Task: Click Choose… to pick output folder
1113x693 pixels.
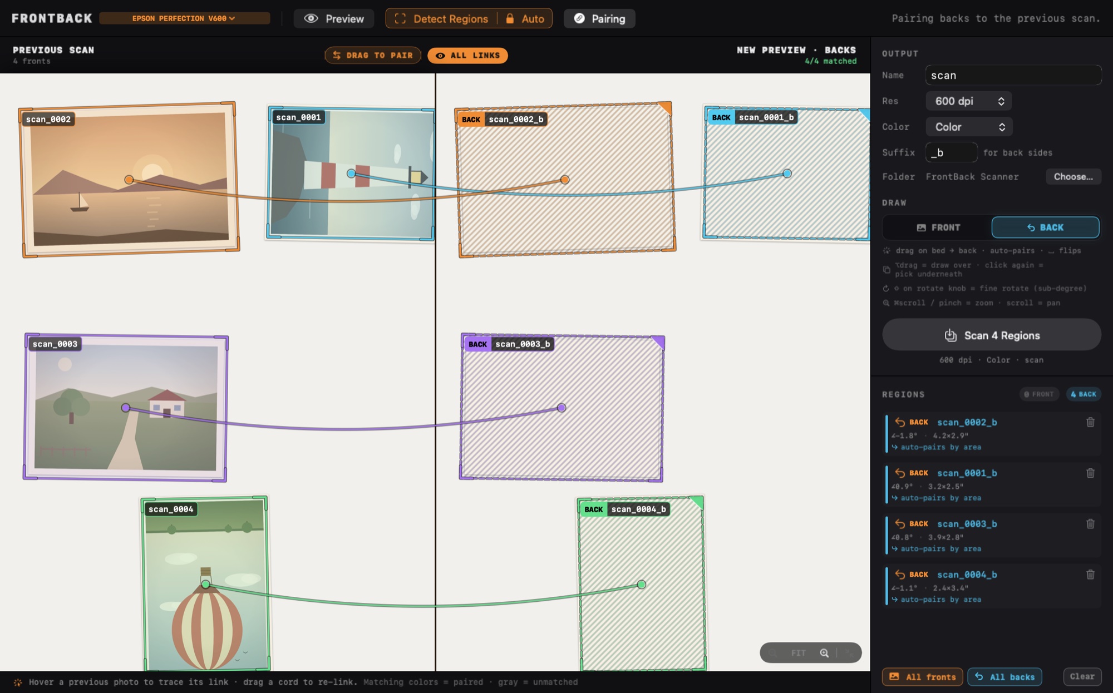Action: tap(1073, 177)
